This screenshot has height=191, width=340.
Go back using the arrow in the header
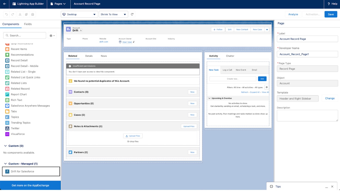coord(5,4)
